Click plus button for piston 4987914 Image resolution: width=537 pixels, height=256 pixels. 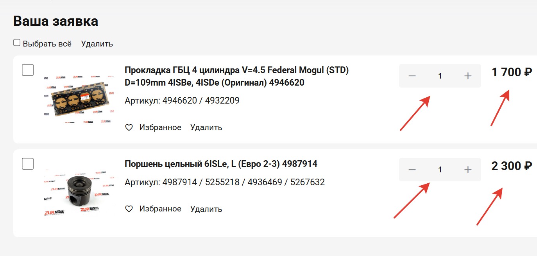(x=468, y=170)
